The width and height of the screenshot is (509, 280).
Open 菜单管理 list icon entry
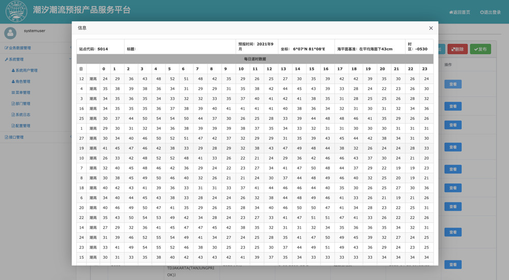[x=13, y=92]
